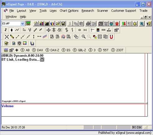The height and width of the screenshot is (135, 153).
Task: Select the vertical line tool
Action: coord(34,37)
